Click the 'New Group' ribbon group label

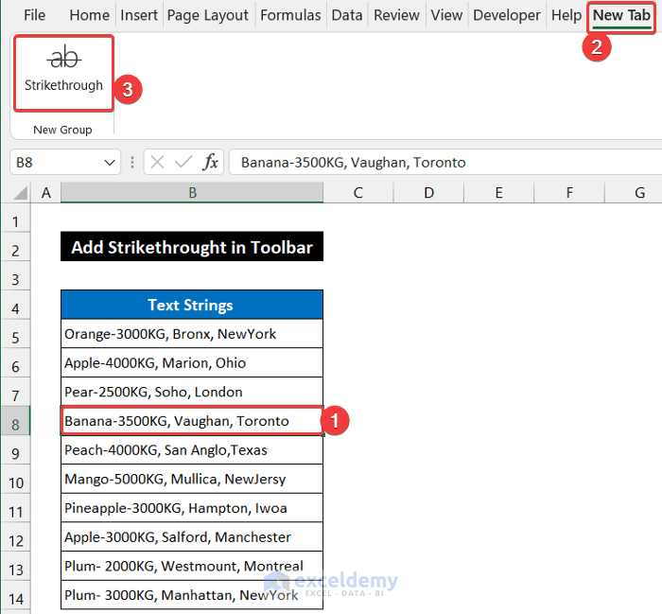pos(62,130)
